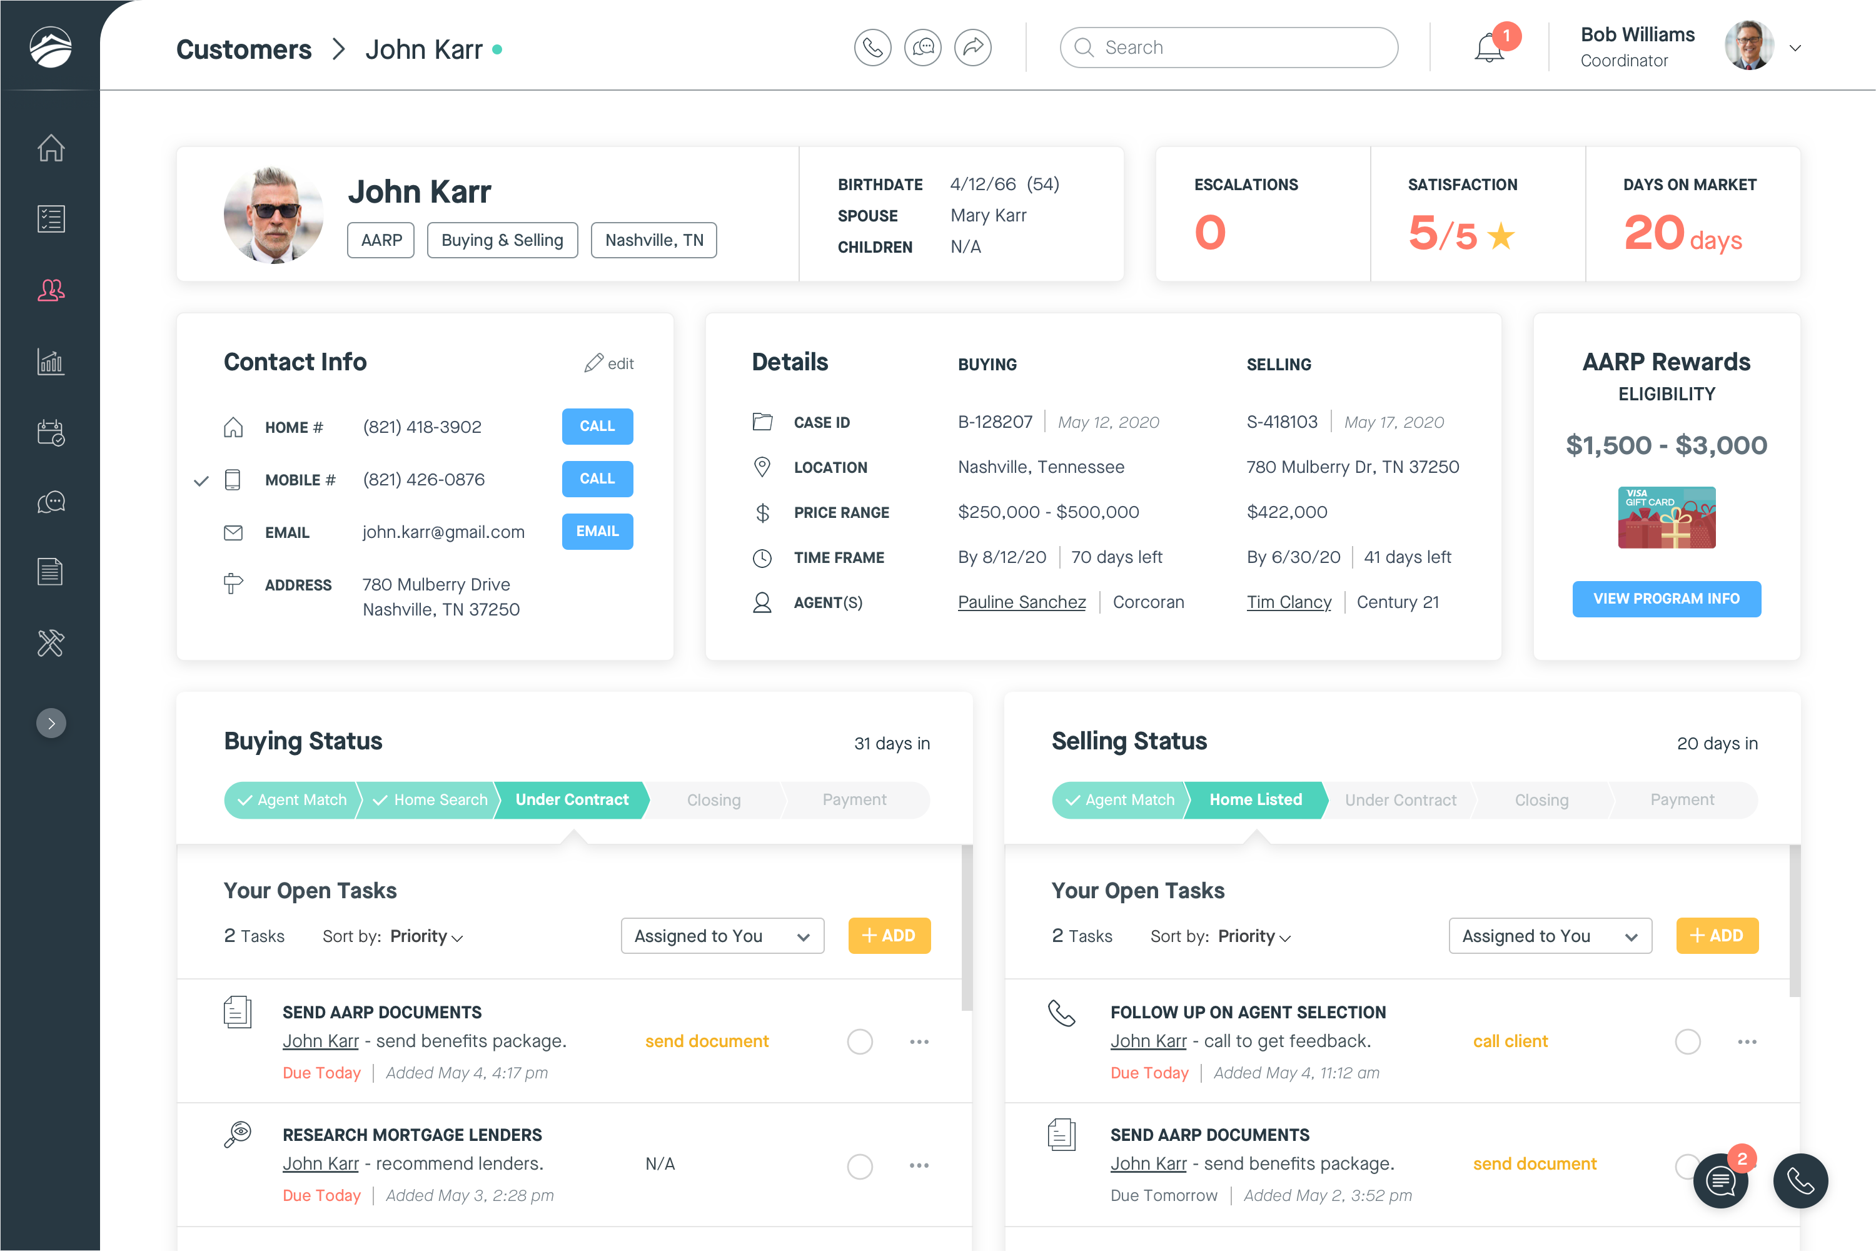Screen dimensions: 1876x1251
Task: Open the calendar sidebar icon
Action: (50, 432)
